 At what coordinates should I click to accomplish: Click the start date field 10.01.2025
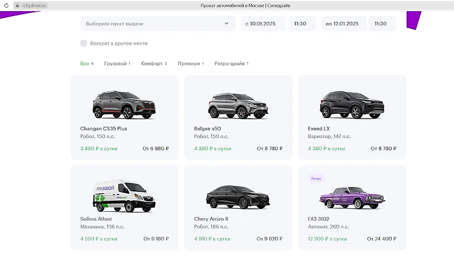coord(264,24)
